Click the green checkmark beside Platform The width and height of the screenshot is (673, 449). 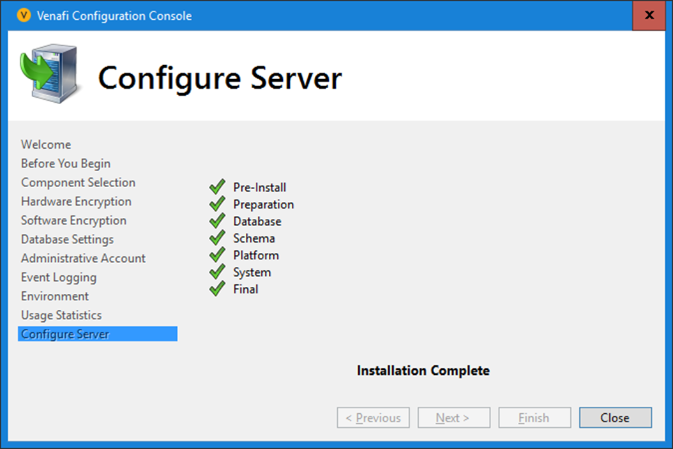point(217,255)
